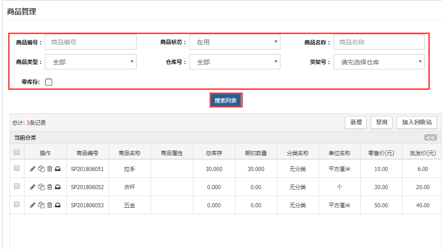Image resolution: width=442 pixels, height=249 pixels.
Task: Tick the select-all checkbox in table header
Action: click(x=17, y=152)
